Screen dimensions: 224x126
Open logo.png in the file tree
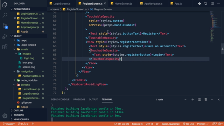point(29,58)
